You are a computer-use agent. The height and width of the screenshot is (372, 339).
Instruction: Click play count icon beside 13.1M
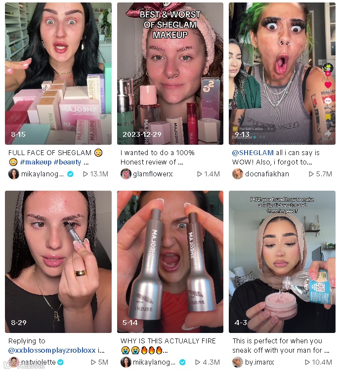pos(85,174)
